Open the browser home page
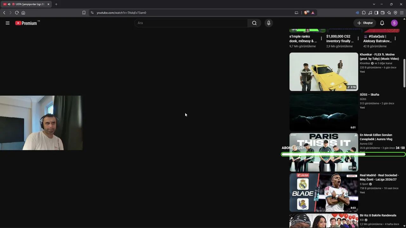This screenshot has width=406, height=228. tap(23, 13)
